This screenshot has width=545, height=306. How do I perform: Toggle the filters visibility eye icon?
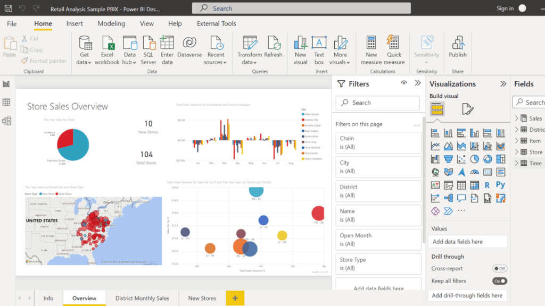tap(403, 83)
